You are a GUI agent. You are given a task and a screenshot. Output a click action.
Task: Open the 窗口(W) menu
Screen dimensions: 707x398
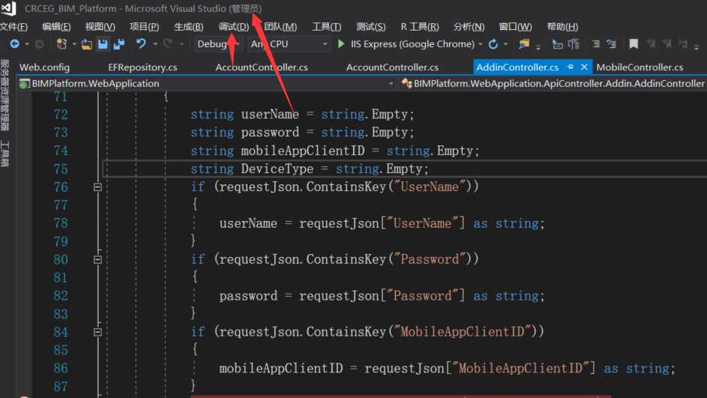pyautogui.click(x=515, y=26)
